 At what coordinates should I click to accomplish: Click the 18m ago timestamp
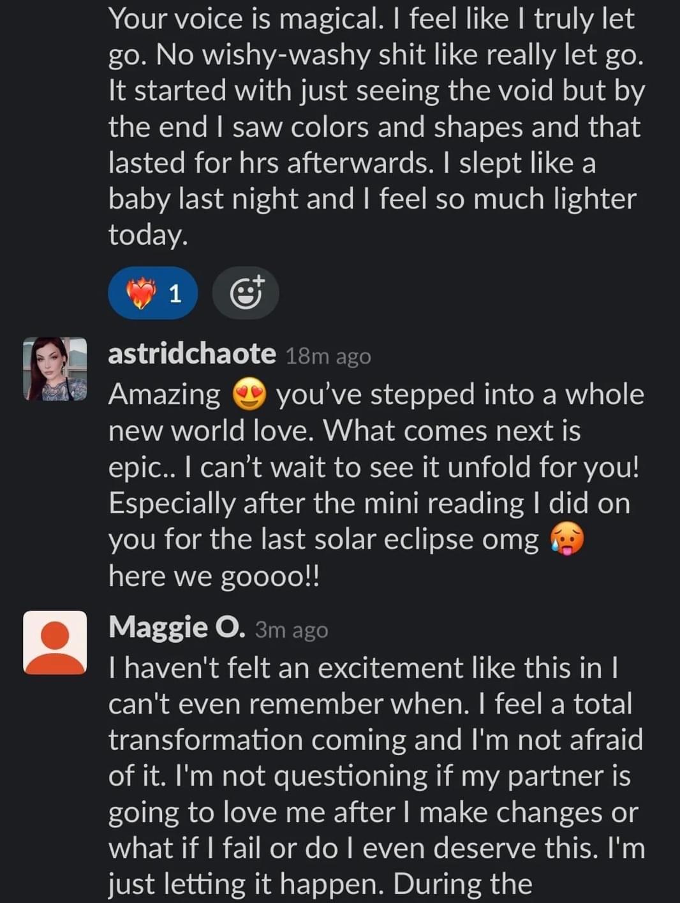tap(328, 356)
